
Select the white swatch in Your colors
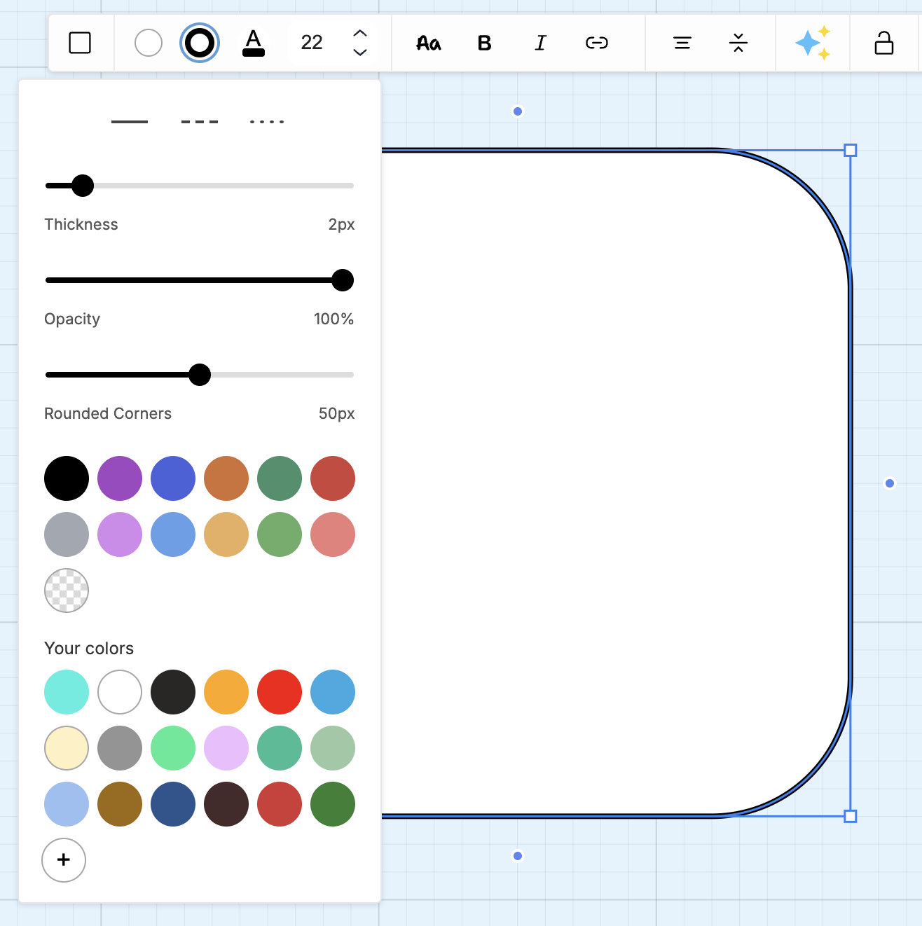pos(120,692)
